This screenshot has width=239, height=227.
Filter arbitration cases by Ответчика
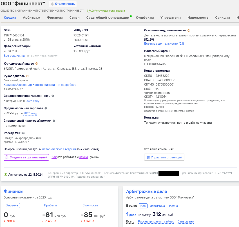coord(157,206)
